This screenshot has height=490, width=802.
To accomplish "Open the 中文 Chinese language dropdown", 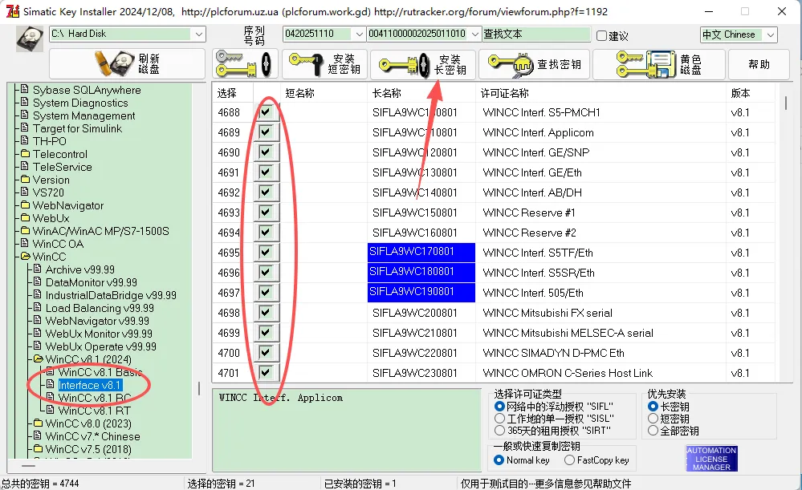I will click(x=770, y=34).
